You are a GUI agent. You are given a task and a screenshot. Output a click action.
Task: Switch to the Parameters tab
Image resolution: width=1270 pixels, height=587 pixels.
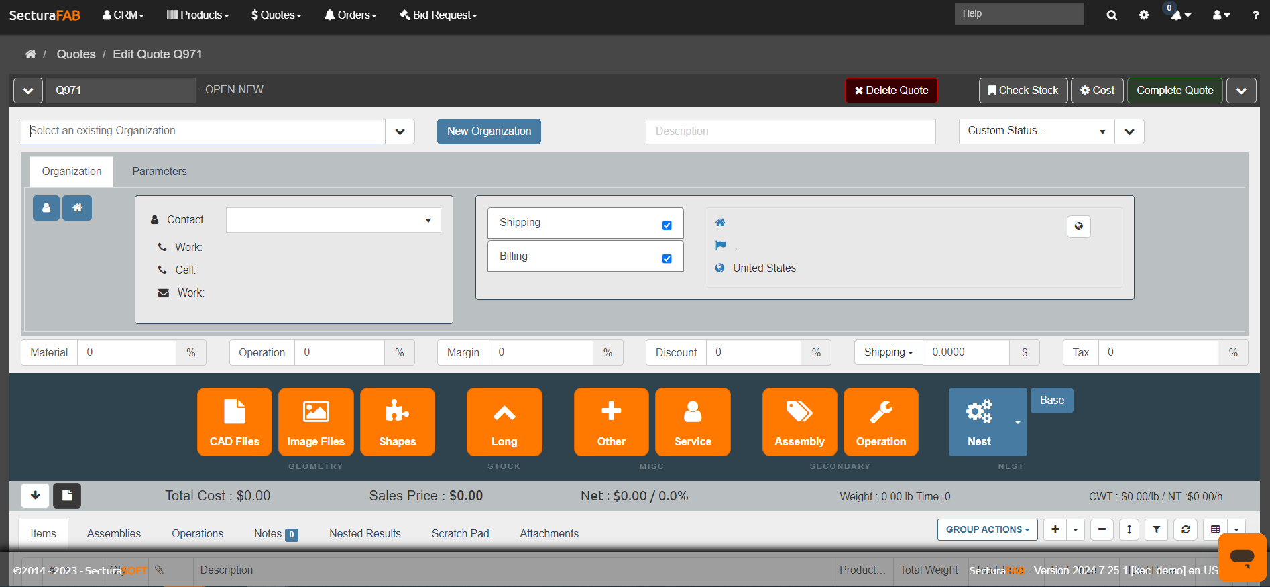click(x=160, y=172)
